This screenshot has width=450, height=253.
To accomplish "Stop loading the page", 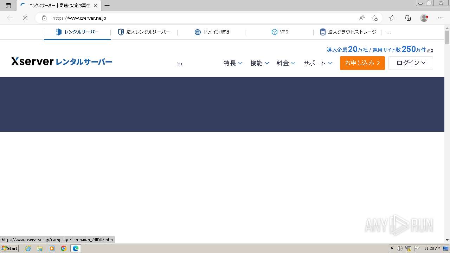I will [25, 18].
